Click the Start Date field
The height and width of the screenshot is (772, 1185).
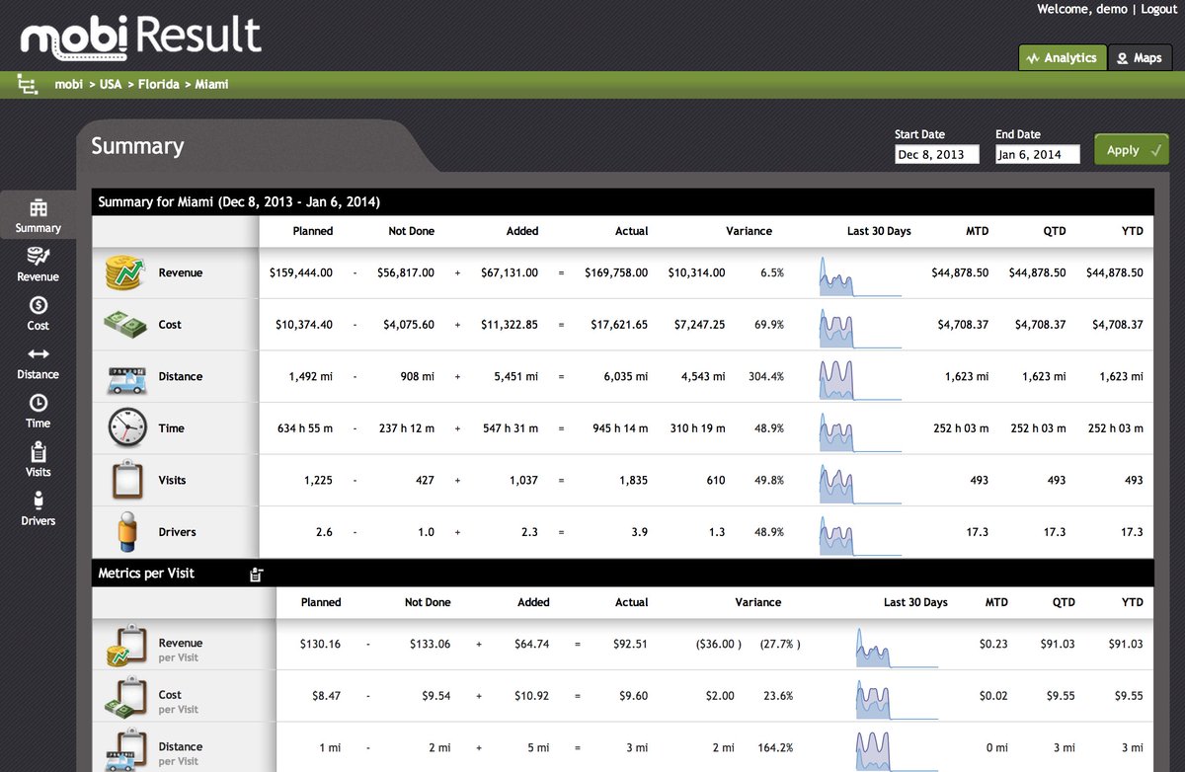pos(936,154)
